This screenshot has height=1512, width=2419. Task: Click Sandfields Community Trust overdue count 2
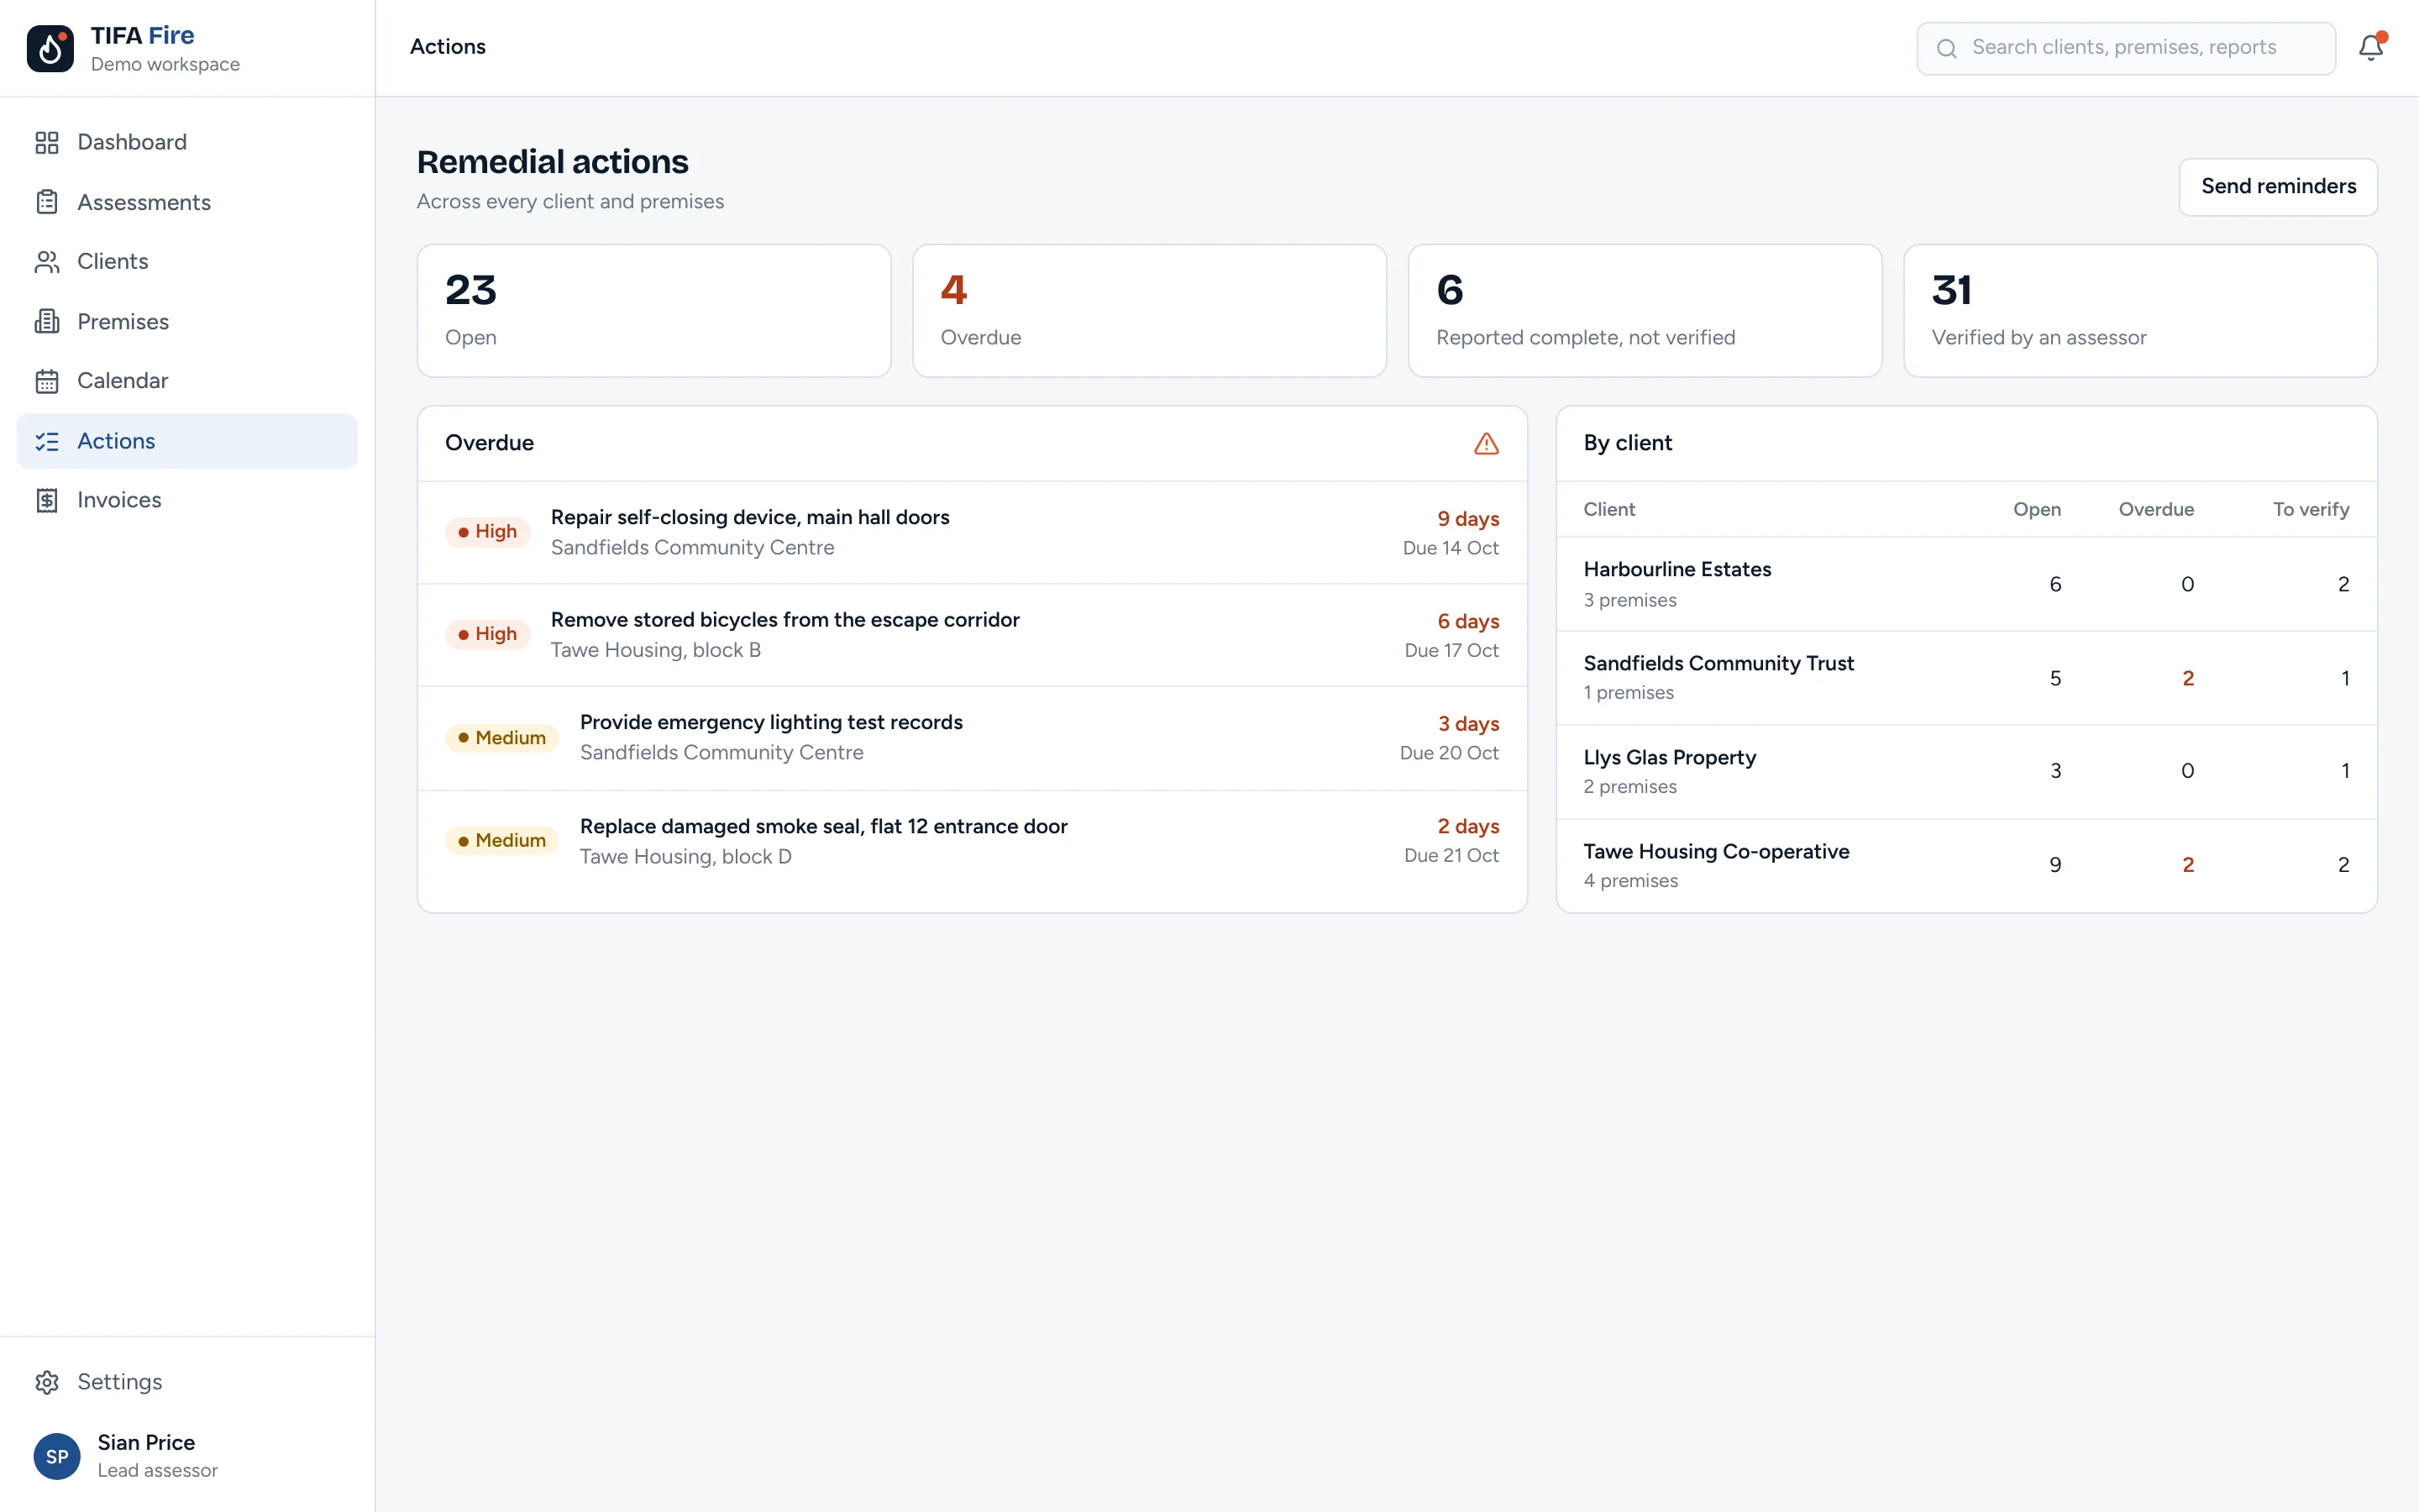click(2188, 678)
